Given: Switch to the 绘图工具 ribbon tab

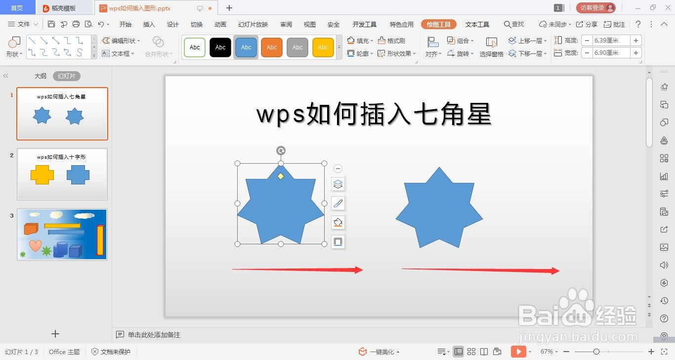Looking at the screenshot, I should click(438, 24).
